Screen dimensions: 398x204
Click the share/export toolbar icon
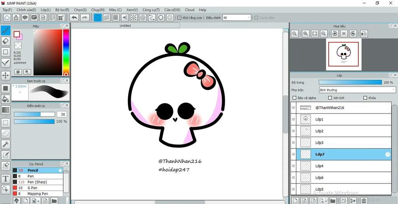tap(16, 17)
